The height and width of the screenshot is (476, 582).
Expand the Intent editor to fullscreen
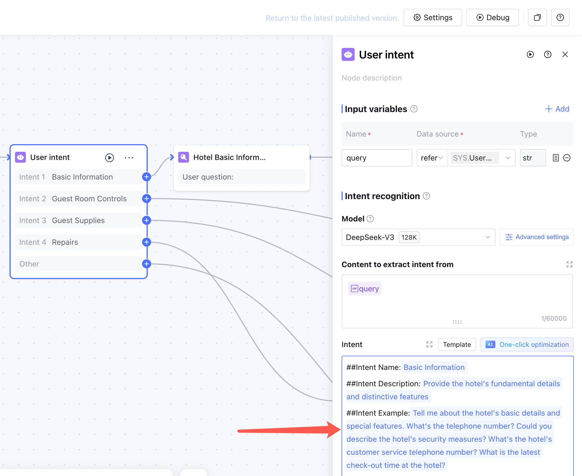coord(429,344)
